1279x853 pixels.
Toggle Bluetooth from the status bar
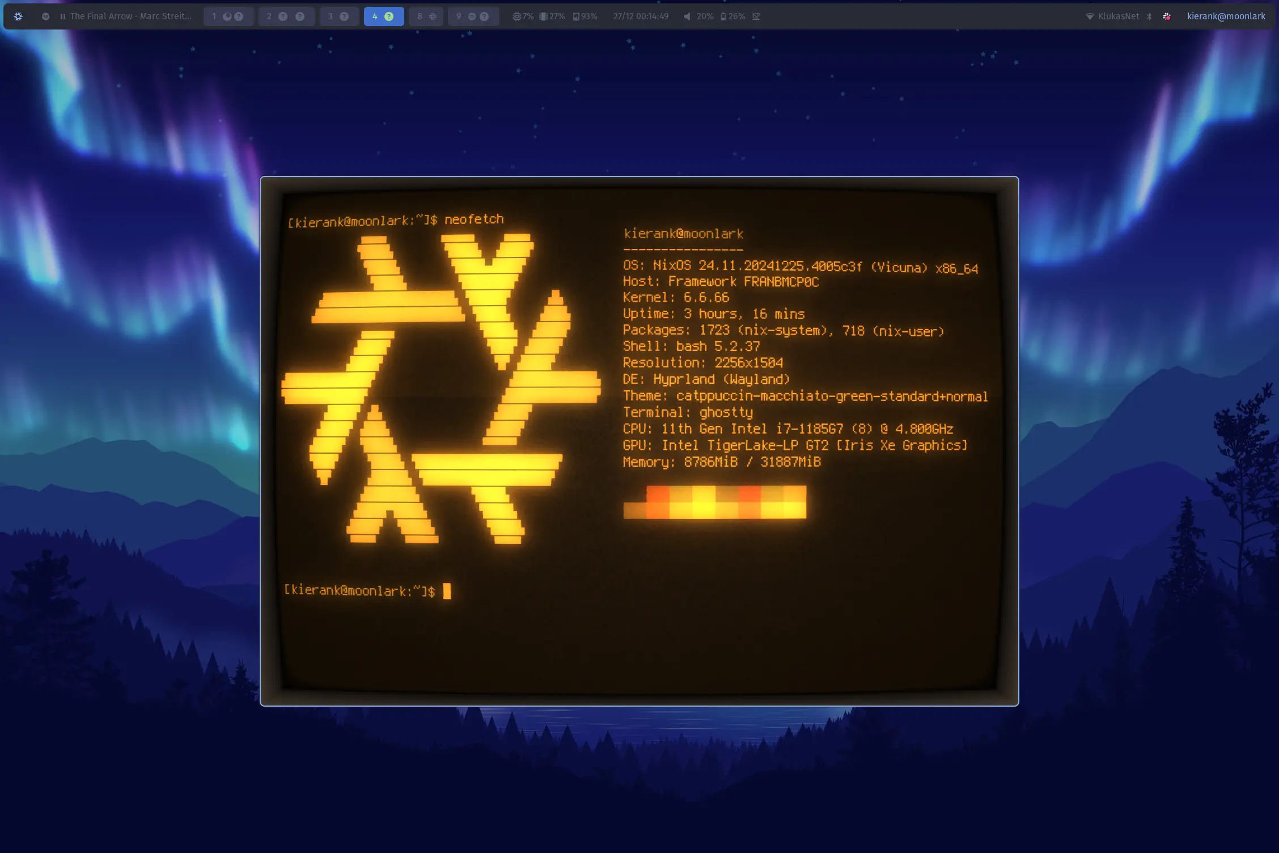coord(1149,16)
